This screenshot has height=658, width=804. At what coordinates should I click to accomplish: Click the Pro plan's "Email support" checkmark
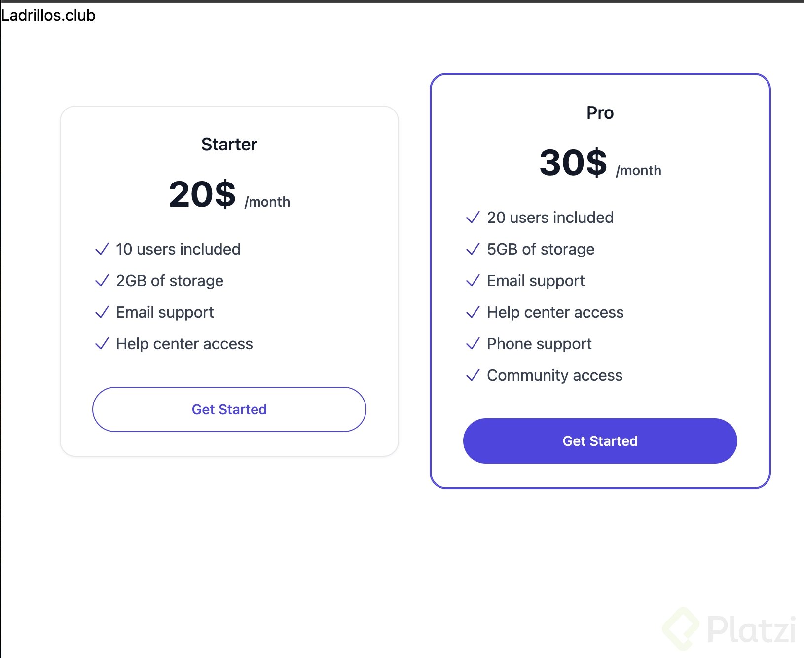tap(473, 281)
